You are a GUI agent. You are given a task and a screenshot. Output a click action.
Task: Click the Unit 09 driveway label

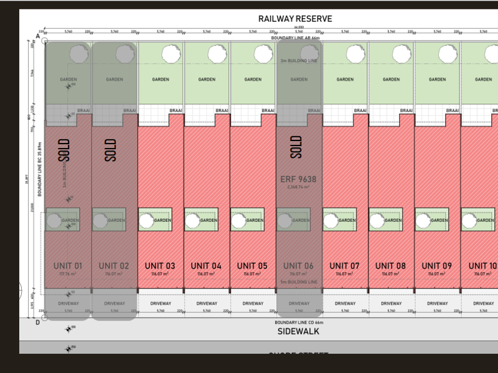[x=437, y=303]
